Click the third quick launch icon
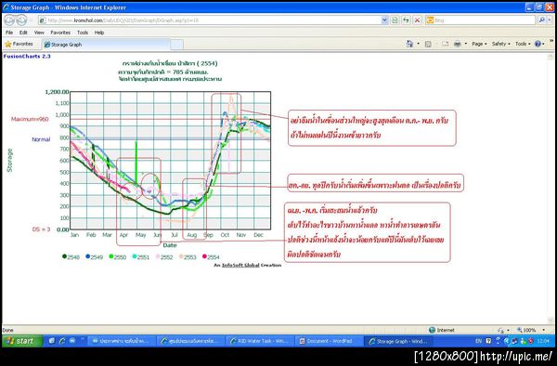The width and height of the screenshot is (557, 366). pos(72,341)
